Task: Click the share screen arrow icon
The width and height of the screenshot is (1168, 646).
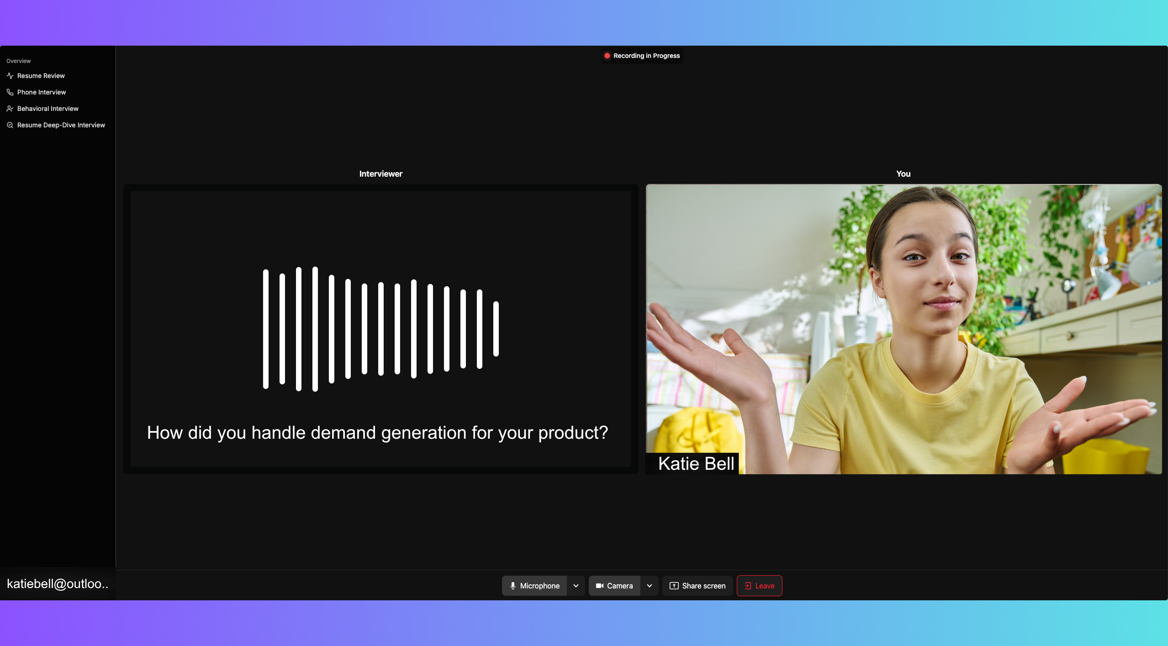Action: 674,586
